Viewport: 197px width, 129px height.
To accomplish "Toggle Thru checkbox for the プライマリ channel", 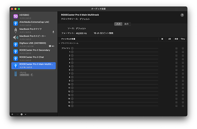I will click(183, 48).
